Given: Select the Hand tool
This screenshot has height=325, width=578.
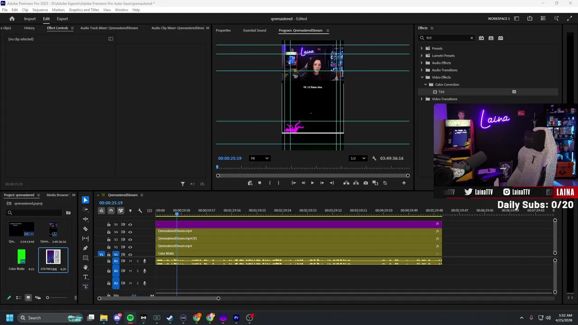Looking at the screenshot, I should pos(85,267).
